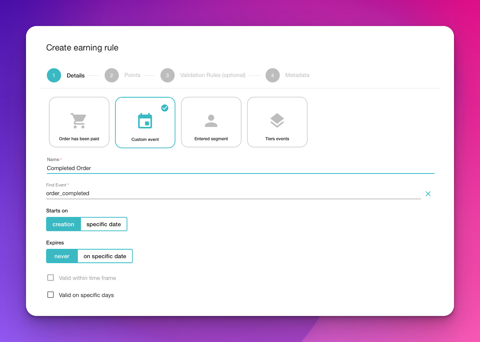
Task: Open the Points step
Action: click(132, 75)
